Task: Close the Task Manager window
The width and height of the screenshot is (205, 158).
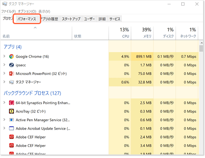Action: 197,4
